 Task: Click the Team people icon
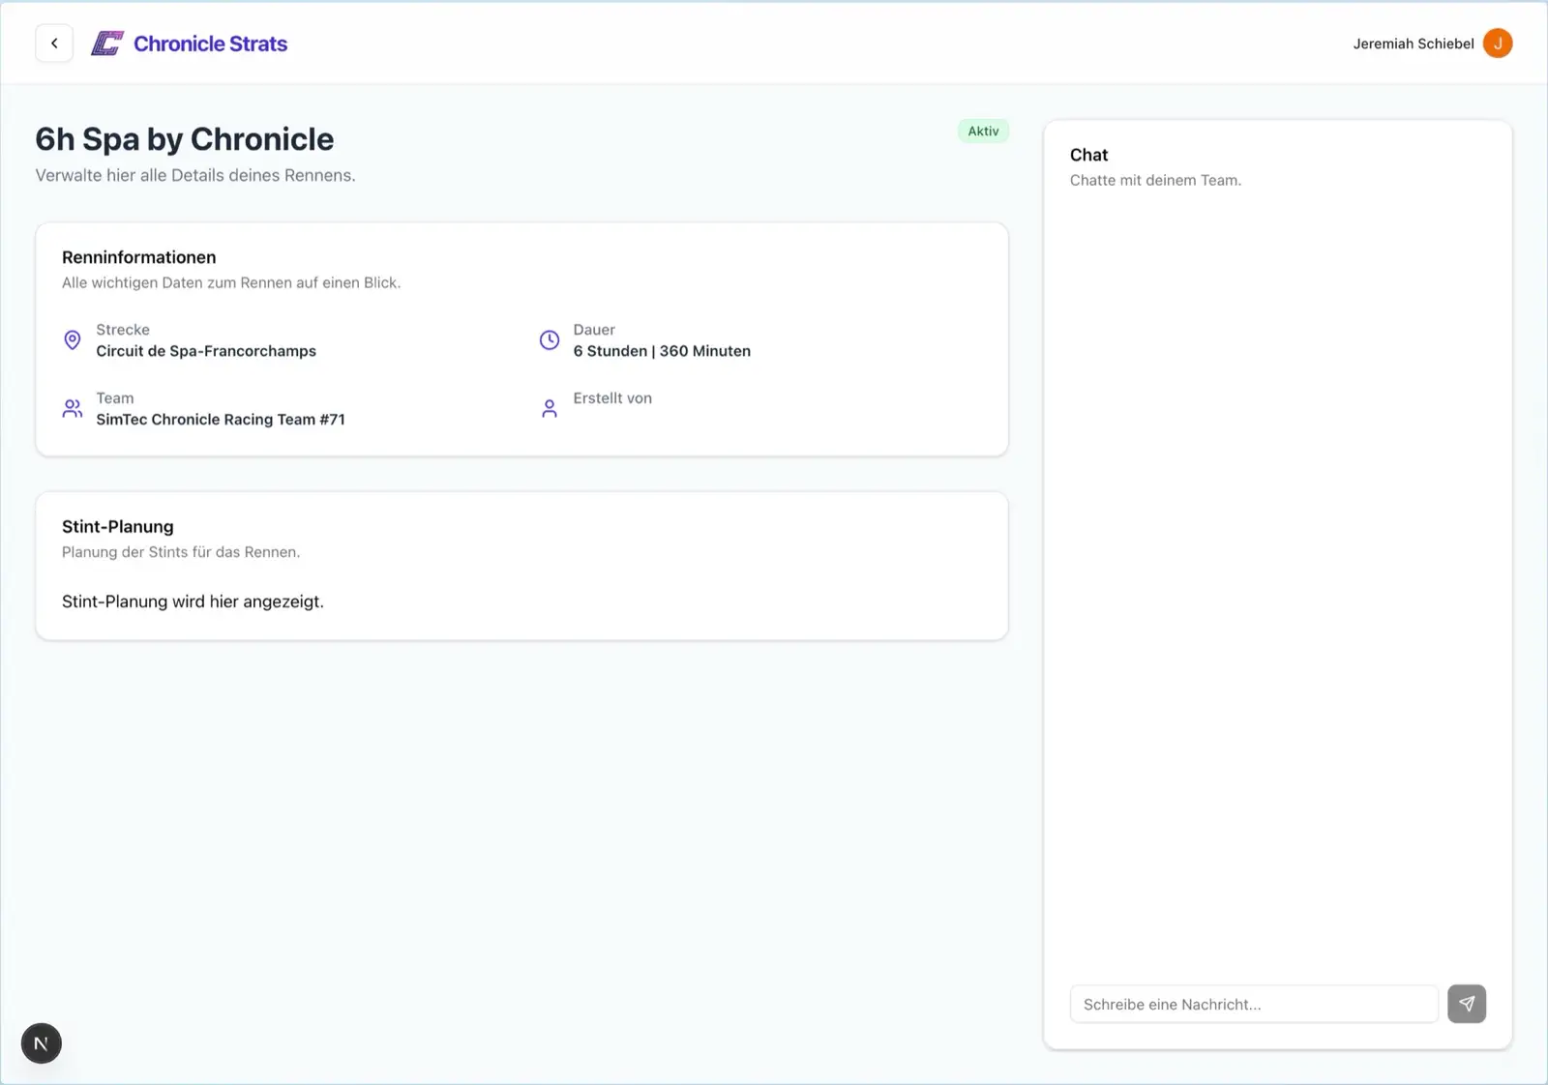point(73,408)
